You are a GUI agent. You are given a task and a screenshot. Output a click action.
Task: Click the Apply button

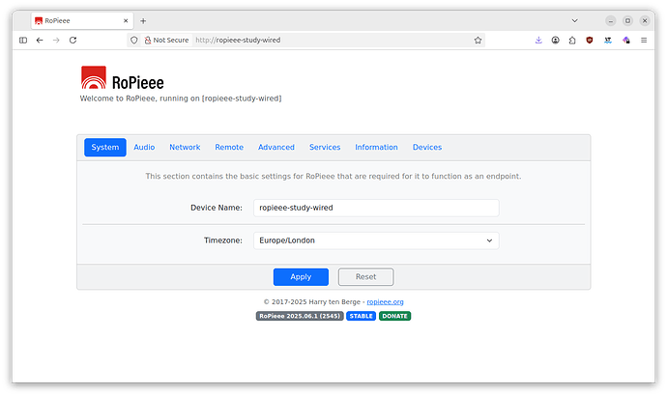(301, 277)
